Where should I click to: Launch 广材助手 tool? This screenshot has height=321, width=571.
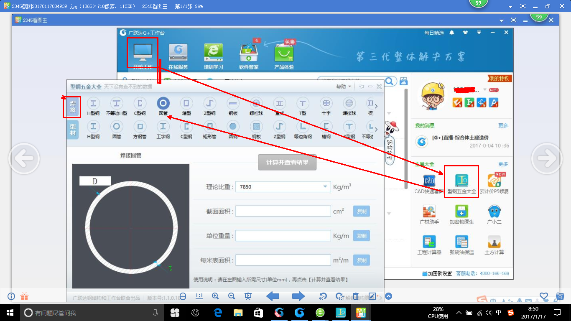(x=429, y=215)
